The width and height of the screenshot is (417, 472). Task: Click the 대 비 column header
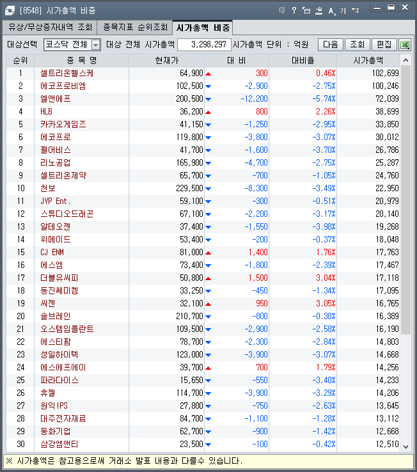[x=237, y=61]
